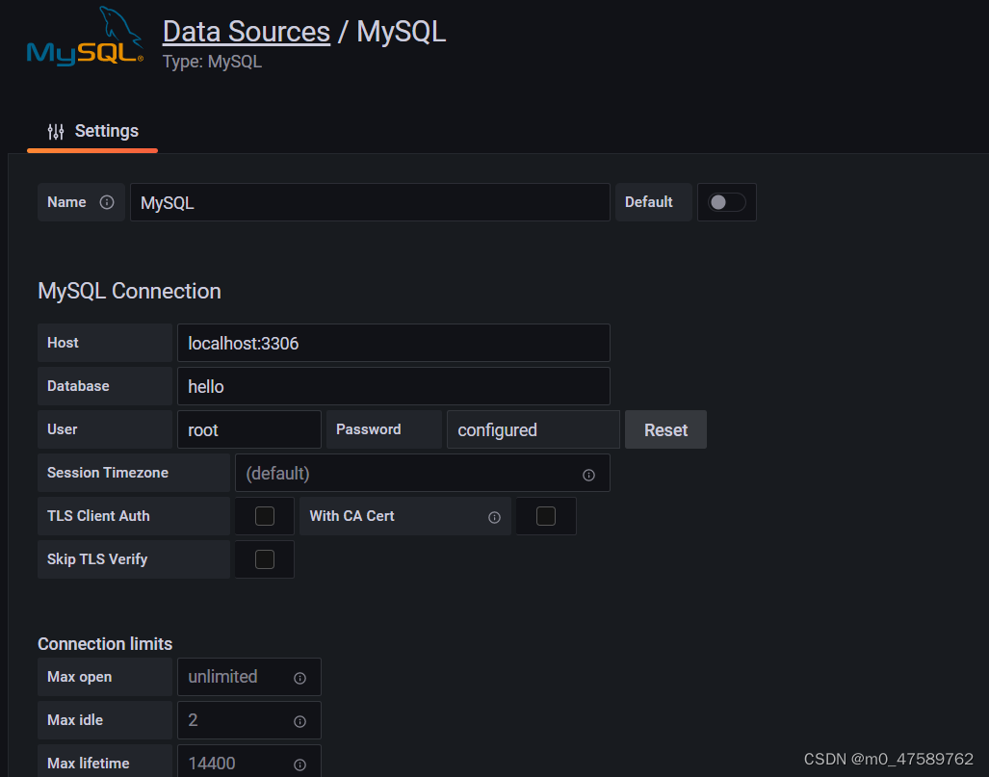
Task: Click the Max idle info icon
Action: tap(300, 721)
